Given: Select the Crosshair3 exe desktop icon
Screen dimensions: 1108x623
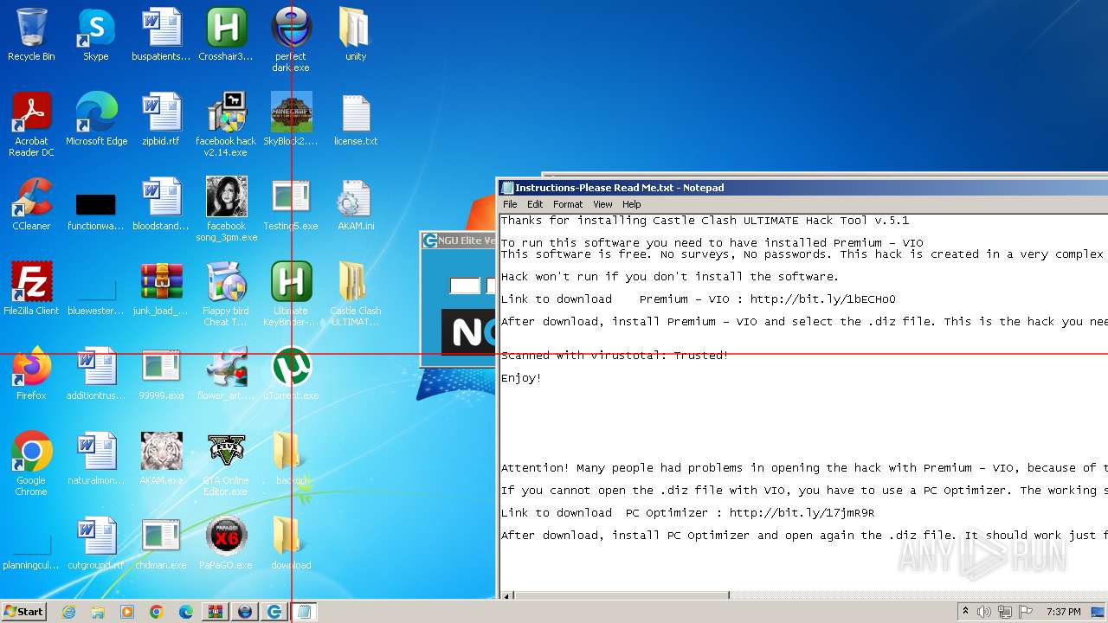Looking at the screenshot, I should [x=226, y=35].
